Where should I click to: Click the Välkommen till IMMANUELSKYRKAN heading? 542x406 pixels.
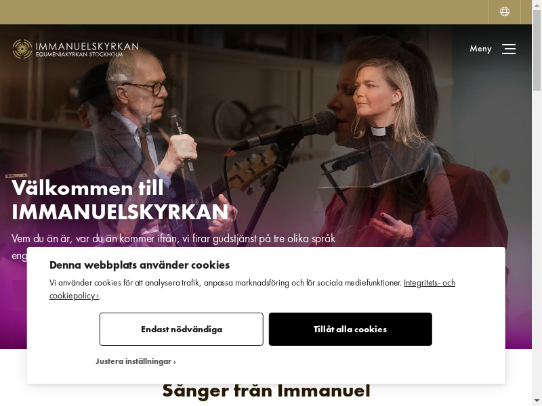tap(120, 200)
